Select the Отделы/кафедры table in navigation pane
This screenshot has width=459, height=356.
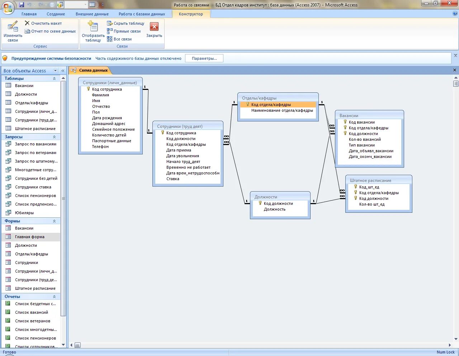31,103
